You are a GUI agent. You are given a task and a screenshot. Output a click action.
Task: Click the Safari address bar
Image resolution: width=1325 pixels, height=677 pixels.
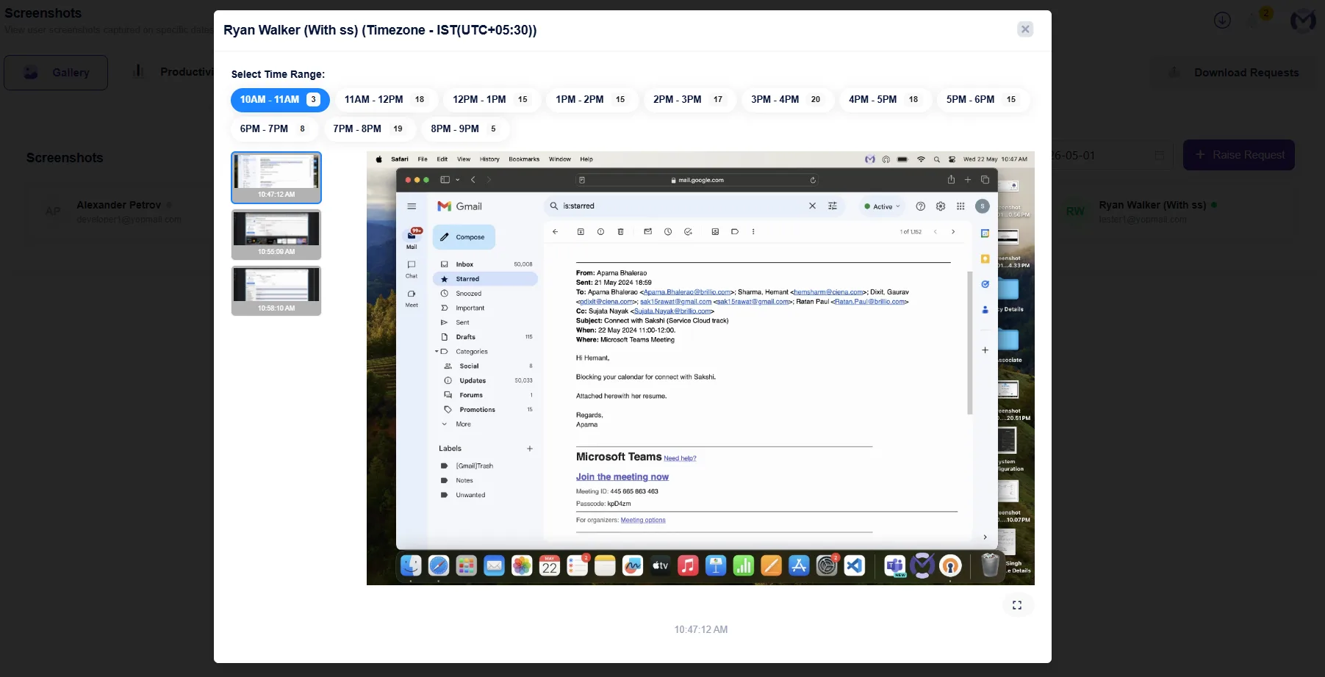(x=697, y=180)
